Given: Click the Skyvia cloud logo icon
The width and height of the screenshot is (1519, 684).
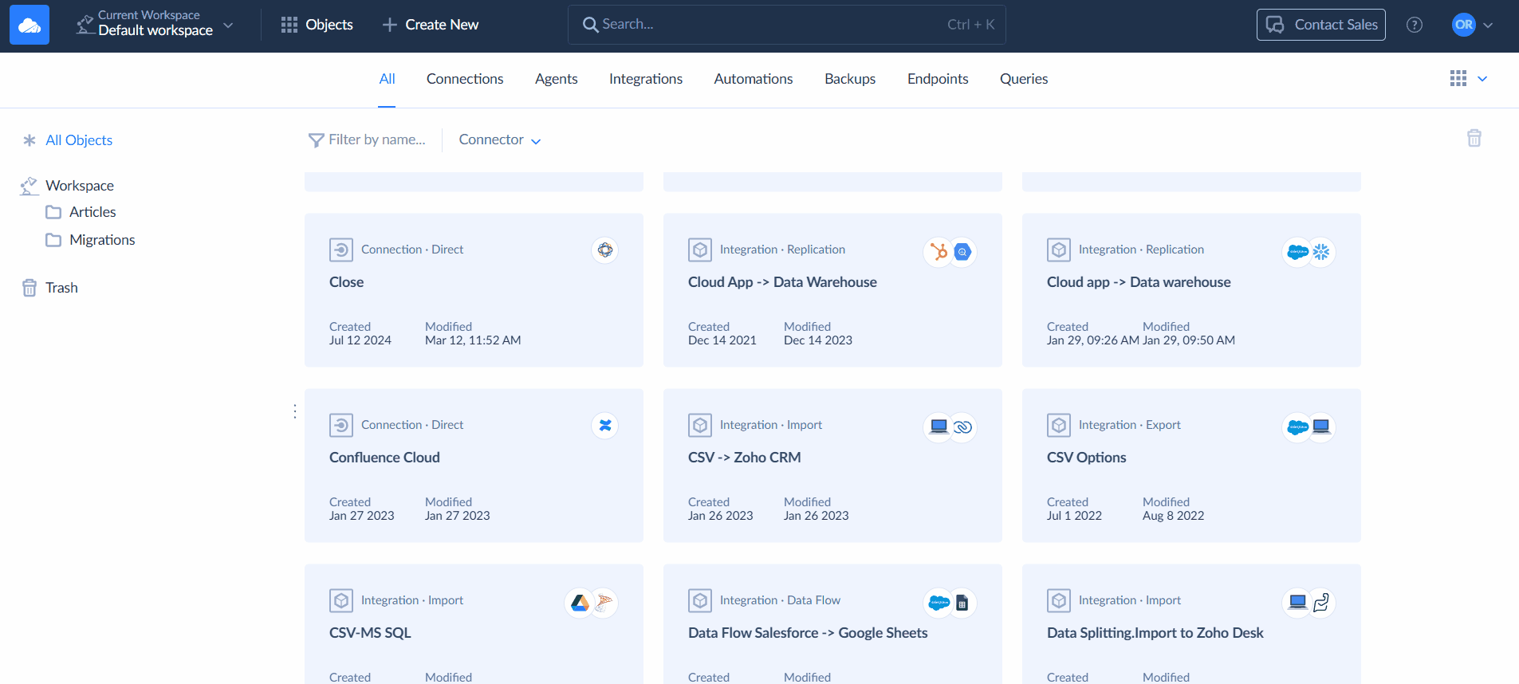Looking at the screenshot, I should click(30, 25).
